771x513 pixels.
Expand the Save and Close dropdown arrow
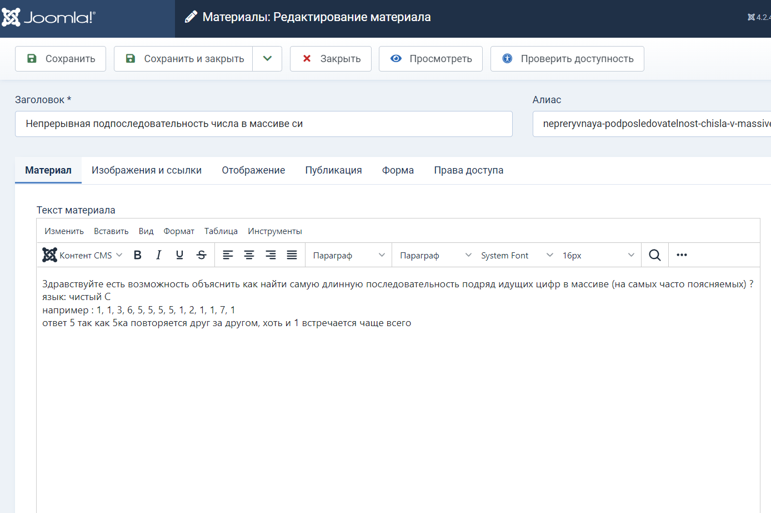[267, 59]
